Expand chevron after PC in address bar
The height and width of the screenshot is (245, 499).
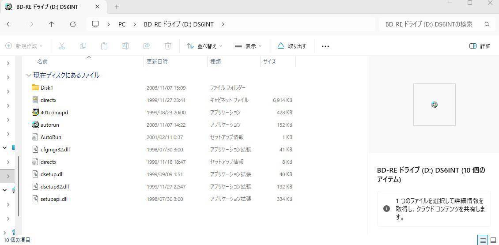(x=135, y=24)
